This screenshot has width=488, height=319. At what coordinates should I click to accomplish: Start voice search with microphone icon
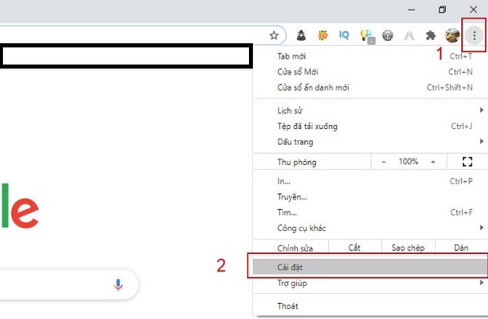[118, 285]
